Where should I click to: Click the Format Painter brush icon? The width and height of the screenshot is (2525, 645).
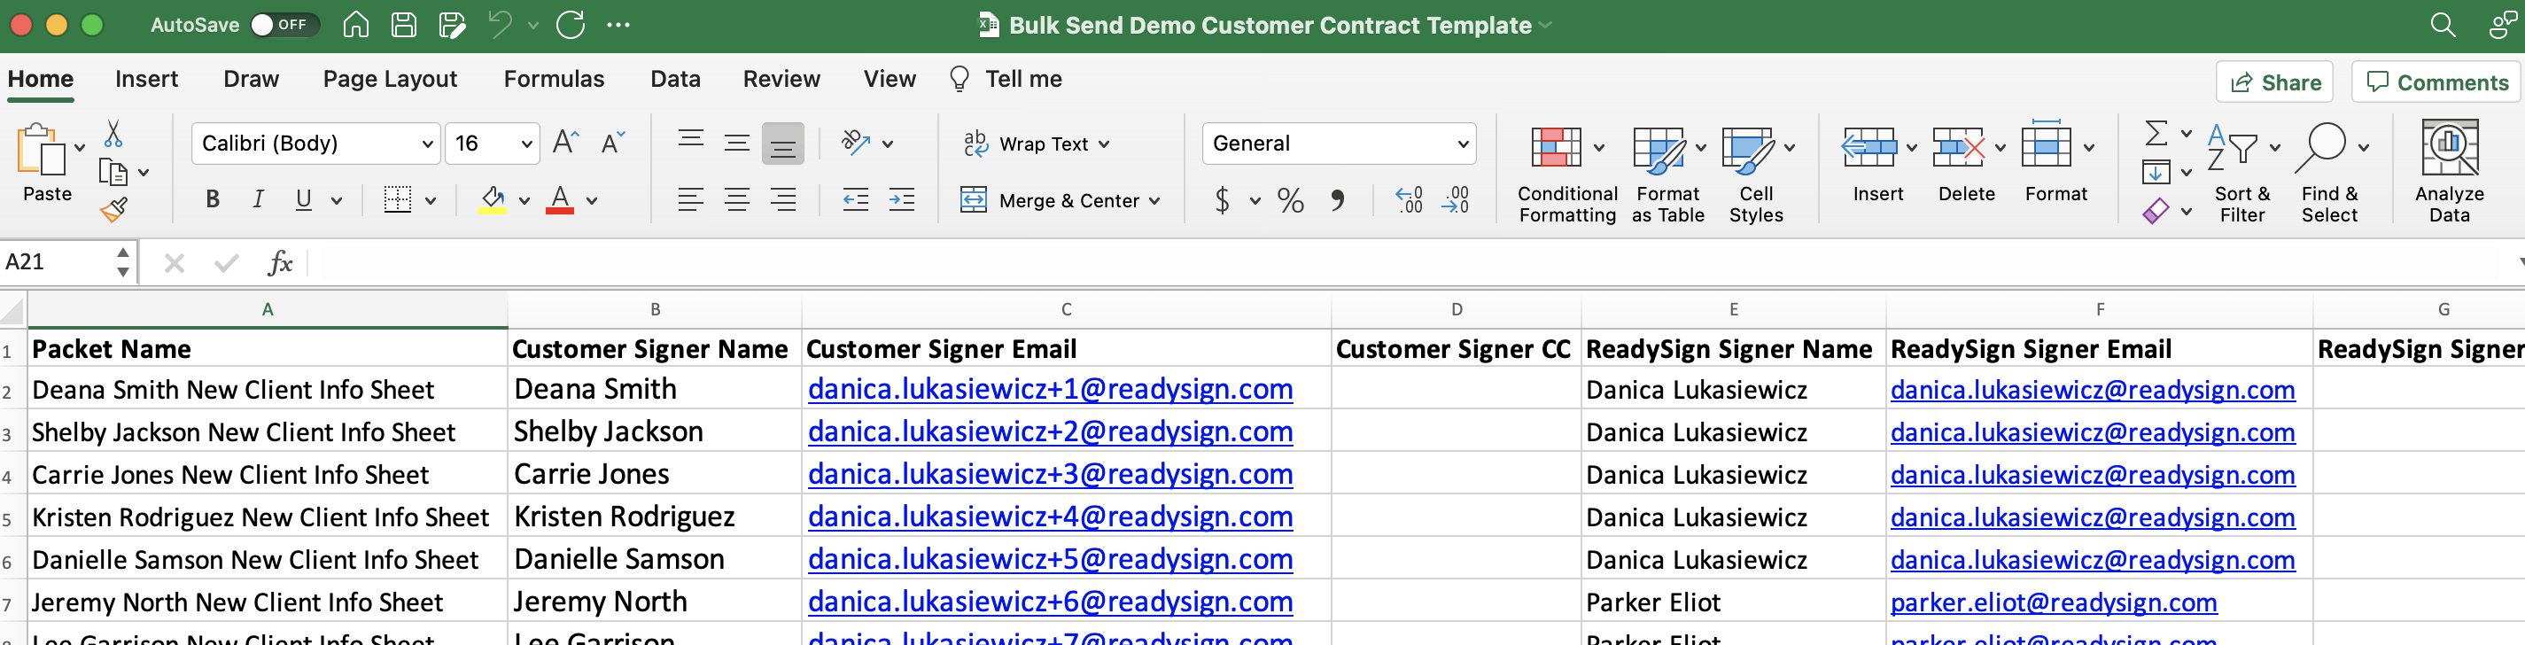pos(113,209)
